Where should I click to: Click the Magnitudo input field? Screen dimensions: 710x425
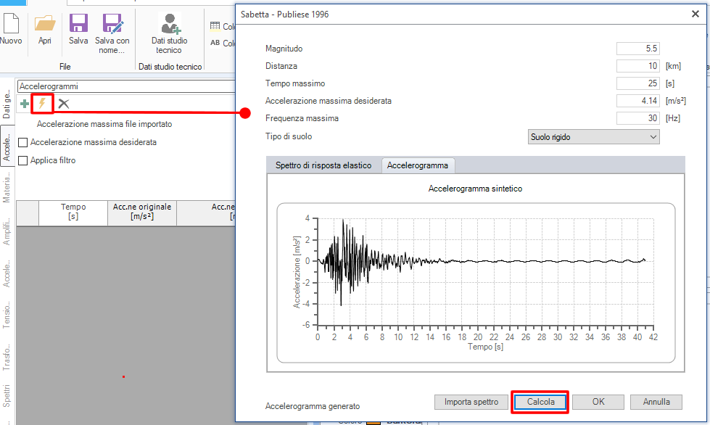(x=638, y=49)
